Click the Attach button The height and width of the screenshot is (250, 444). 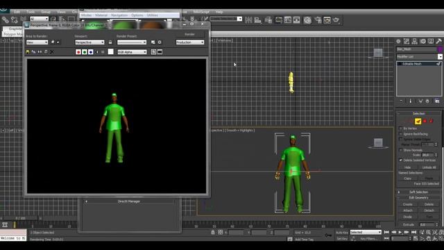pos(408,210)
